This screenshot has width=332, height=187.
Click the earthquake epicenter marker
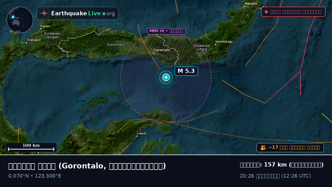pyautogui.click(x=166, y=77)
